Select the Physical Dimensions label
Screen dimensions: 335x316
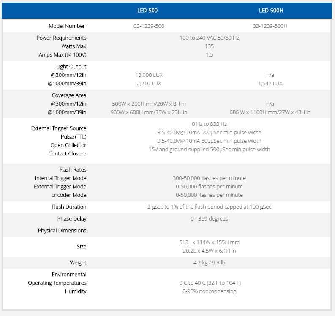(x=62, y=231)
